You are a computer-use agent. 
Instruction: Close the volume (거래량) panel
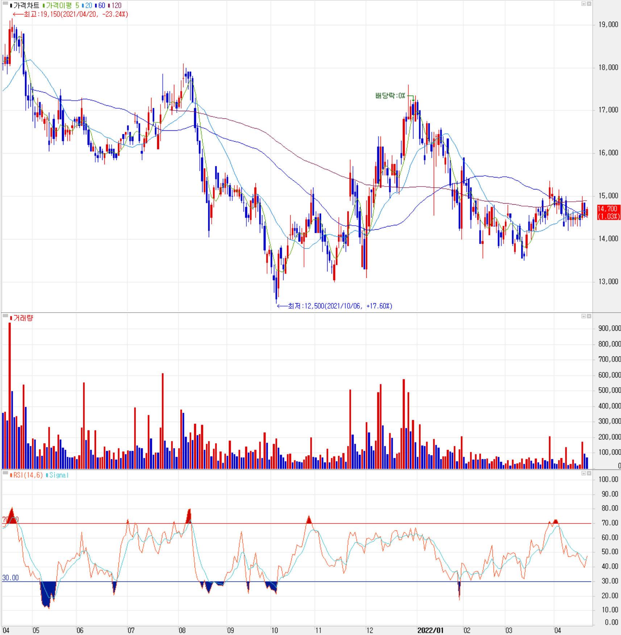[x=589, y=316]
